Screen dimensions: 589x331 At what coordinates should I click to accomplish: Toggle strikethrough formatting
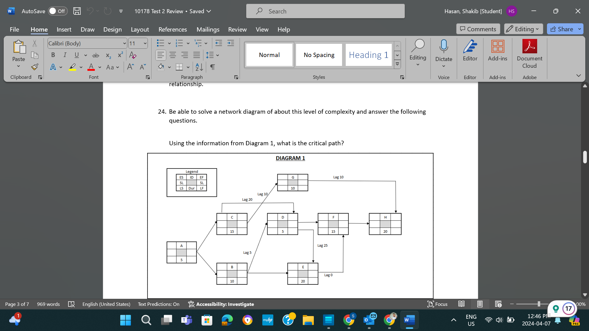coord(95,55)
